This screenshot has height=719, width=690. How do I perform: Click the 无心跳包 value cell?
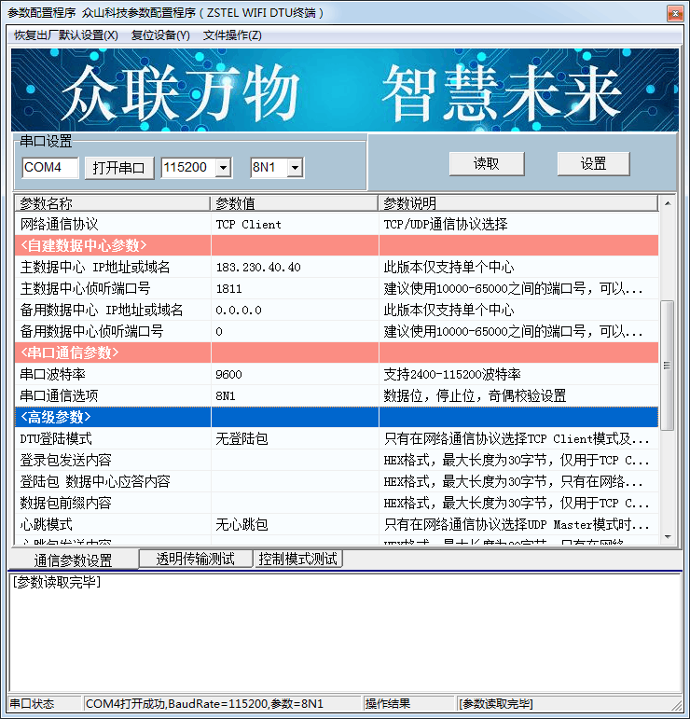[x=295, y=524]
